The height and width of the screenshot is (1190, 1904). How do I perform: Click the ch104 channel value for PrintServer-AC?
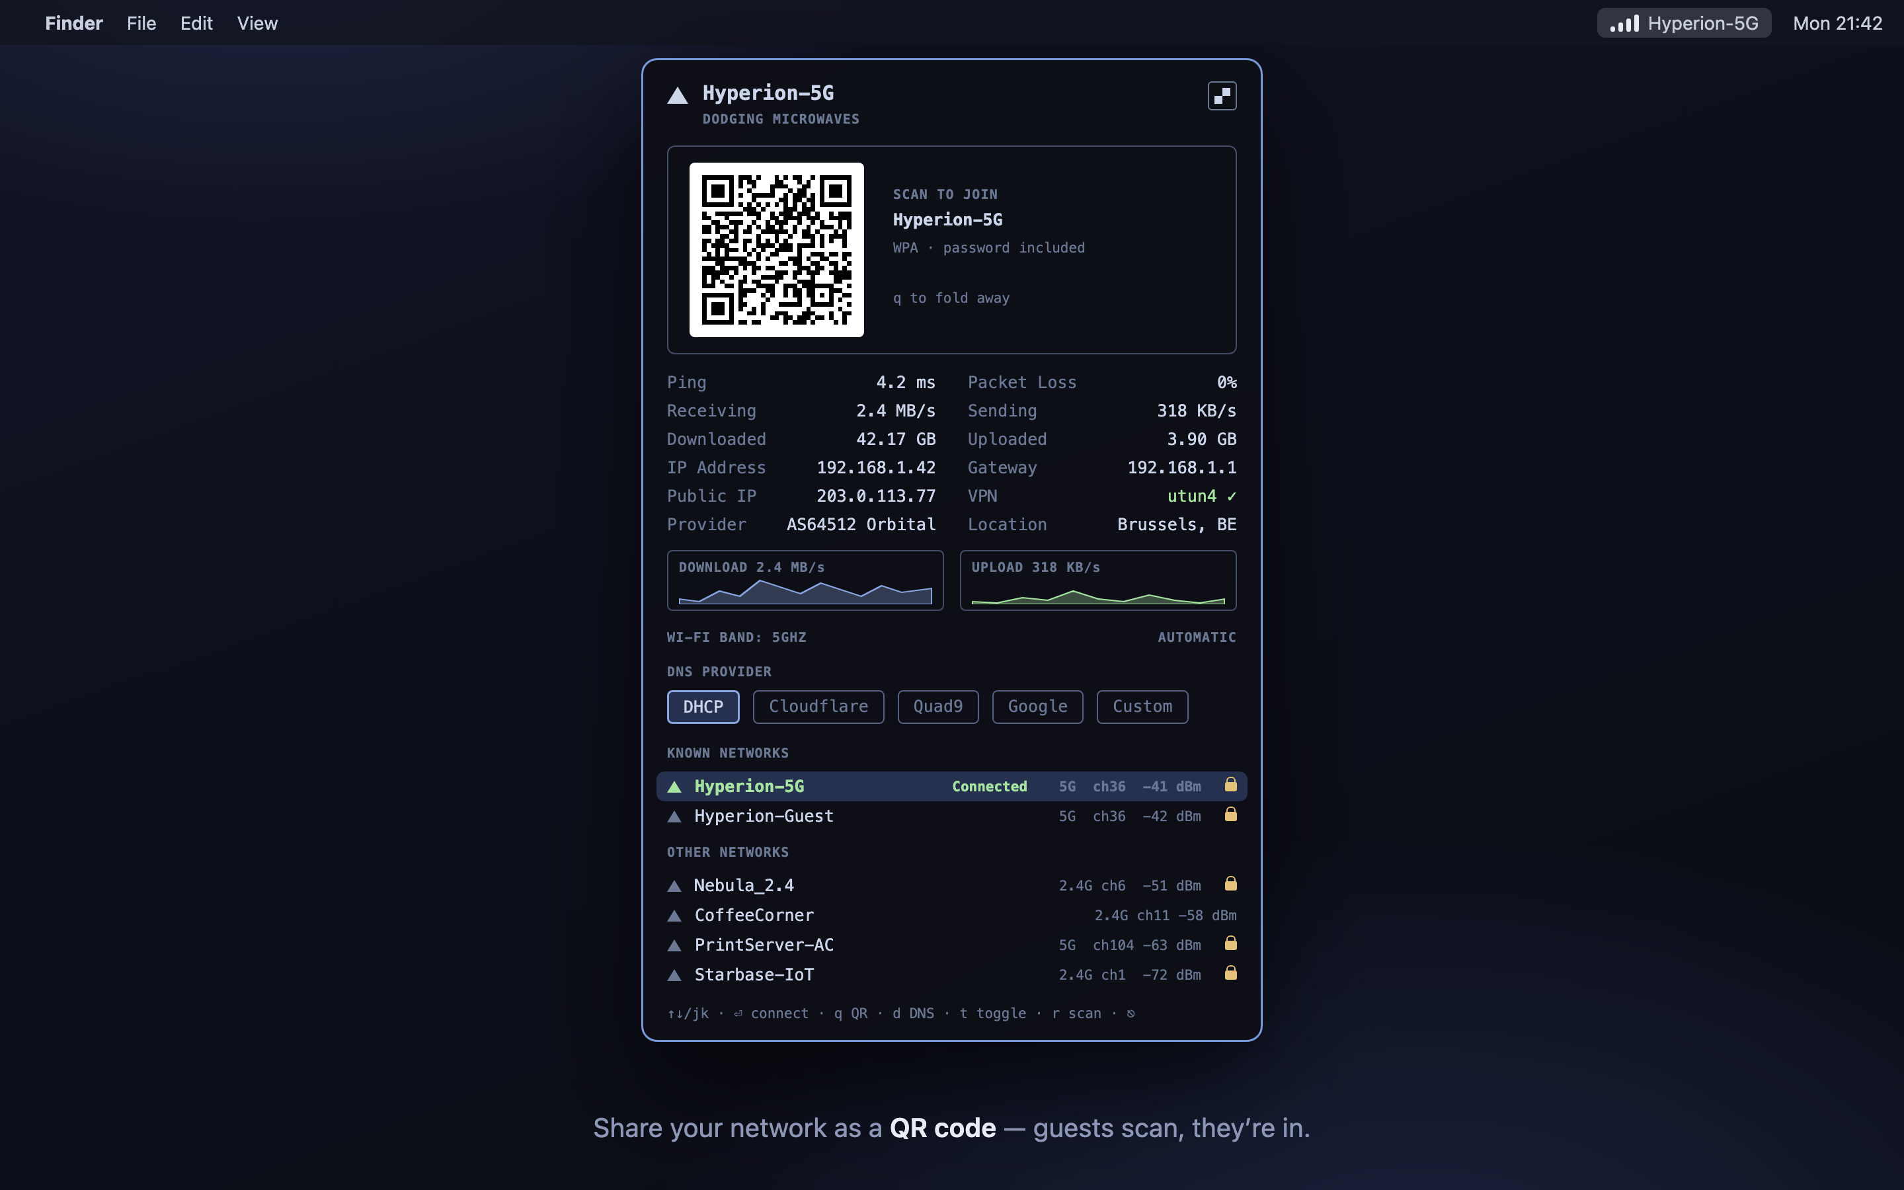pyautogui.click(x=1113, y=945)
